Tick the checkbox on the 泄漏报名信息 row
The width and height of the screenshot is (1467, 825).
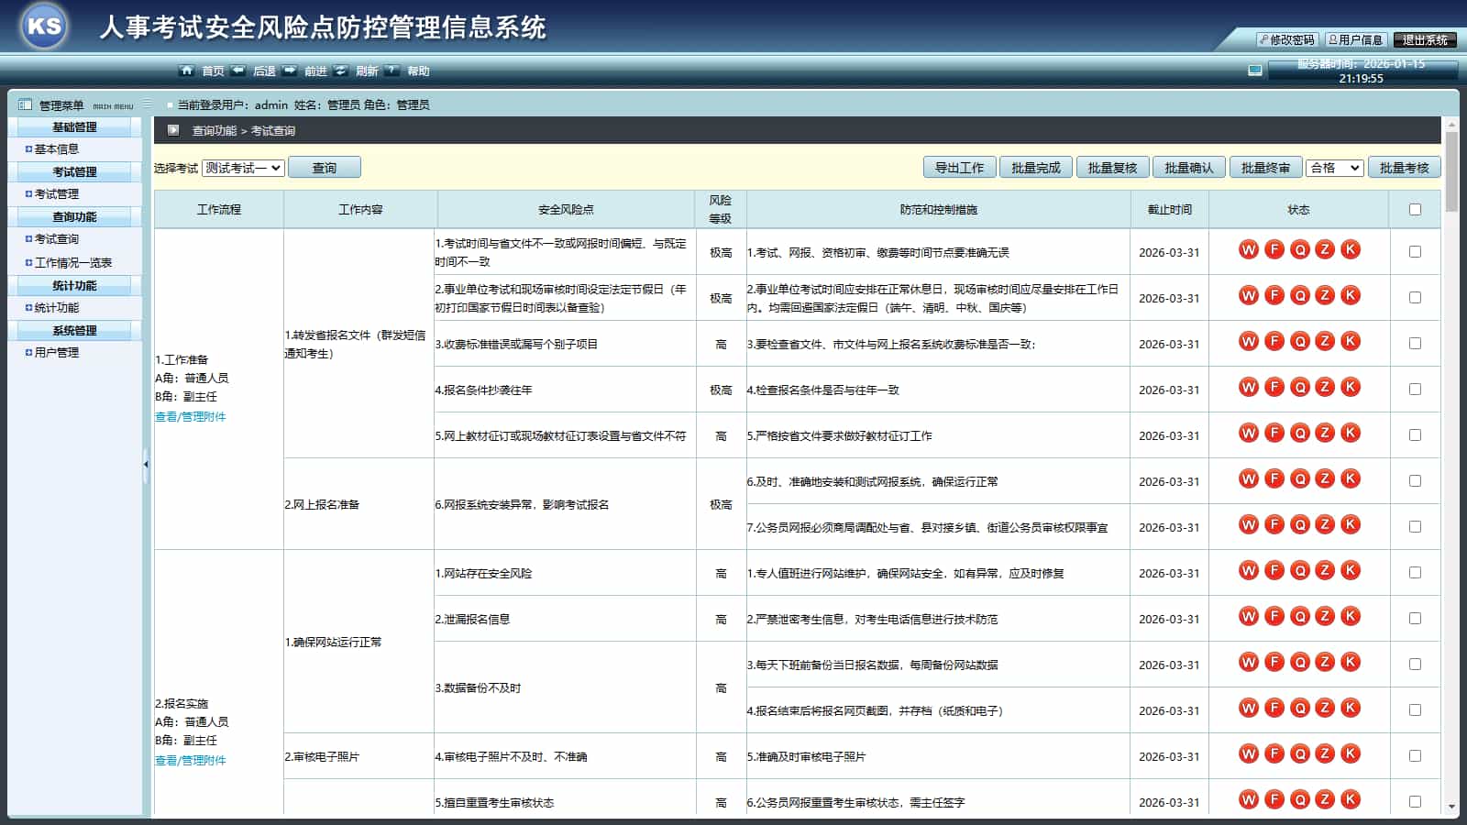[x=1415, y=618]
